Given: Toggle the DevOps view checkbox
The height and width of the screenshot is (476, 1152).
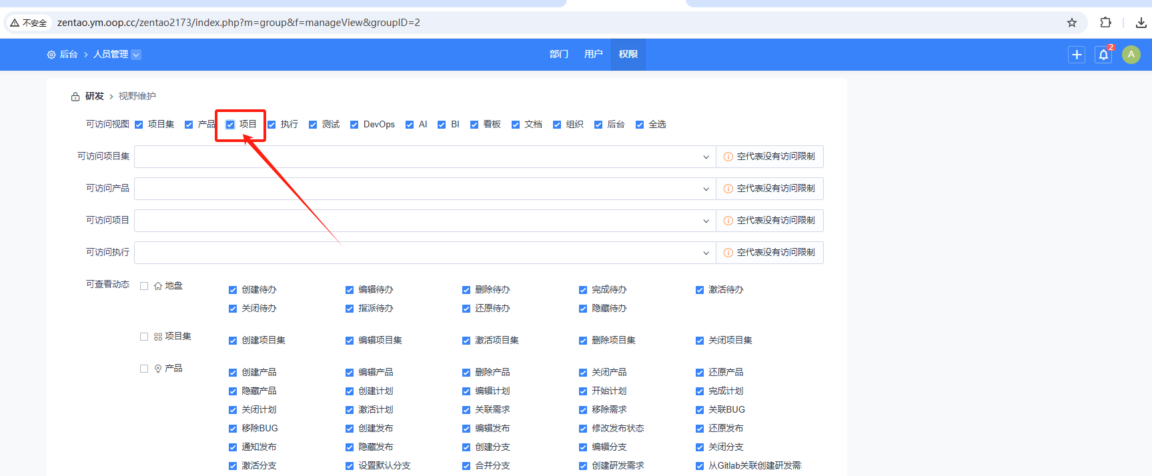Looking at the screenshot, I should coord(354,125).
